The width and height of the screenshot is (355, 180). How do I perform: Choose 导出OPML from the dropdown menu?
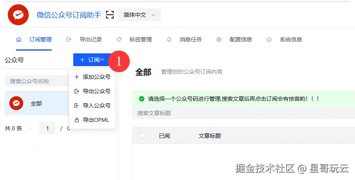tap(92, 120)
